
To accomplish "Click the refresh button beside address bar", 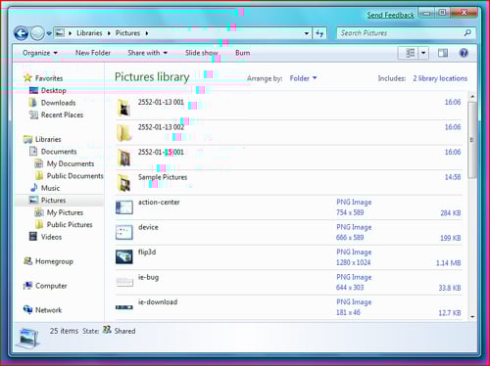I will pyautogui.click(x=319, y=33).
